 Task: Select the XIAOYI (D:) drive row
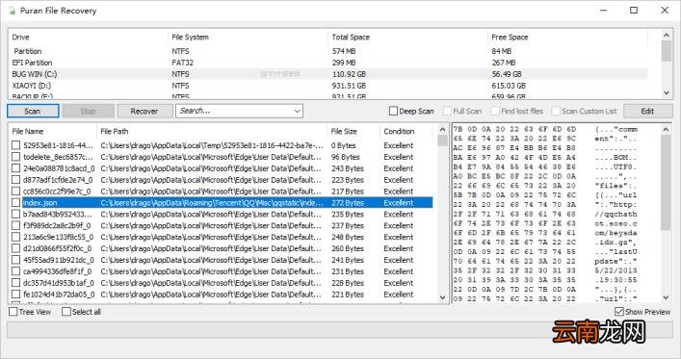tap(328, 86)
